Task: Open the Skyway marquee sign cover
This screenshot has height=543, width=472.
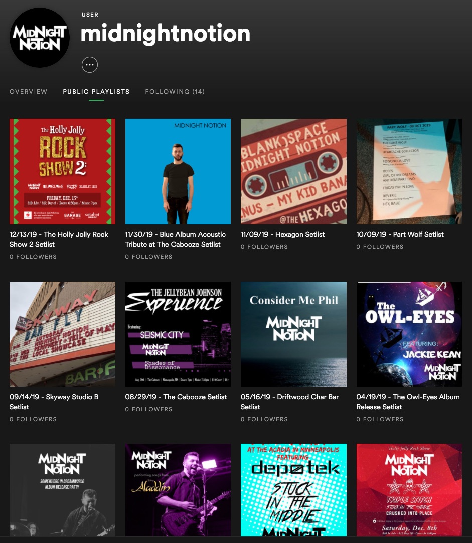Action: click(62, 334)
